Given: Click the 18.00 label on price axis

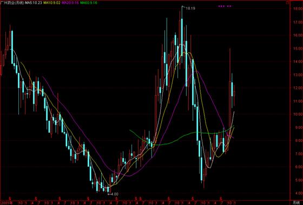Looking at the screenshot, I should [x=298, y=9].
